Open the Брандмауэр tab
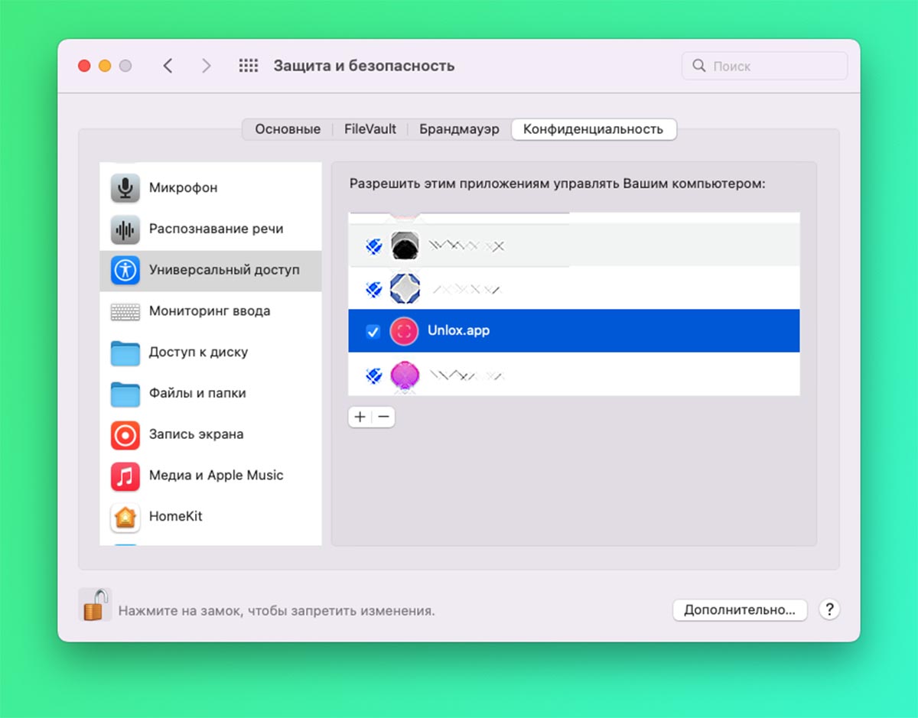The width and height of the screenshot is (918, 718). tap(459, 129)
